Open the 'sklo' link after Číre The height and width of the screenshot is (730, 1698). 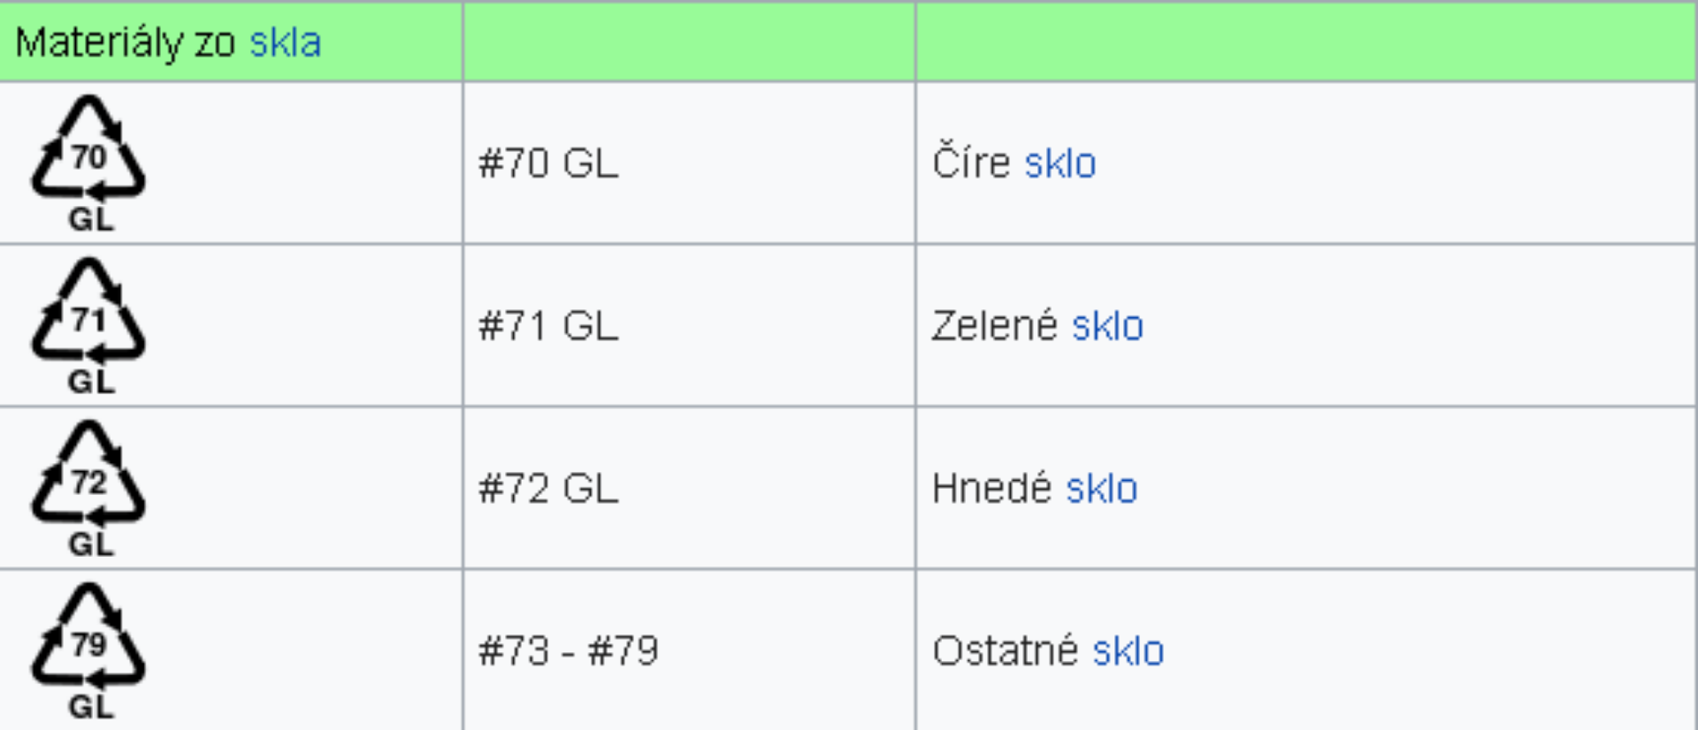pyautogui.click(x=1060, y=163)
